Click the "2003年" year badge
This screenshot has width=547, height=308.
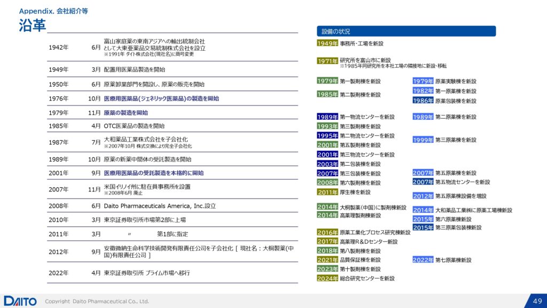(327, 164)
